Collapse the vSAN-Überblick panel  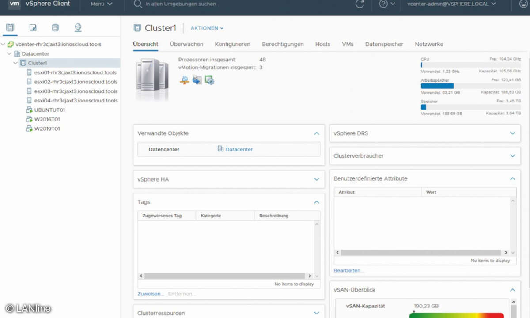pos(512,290)
